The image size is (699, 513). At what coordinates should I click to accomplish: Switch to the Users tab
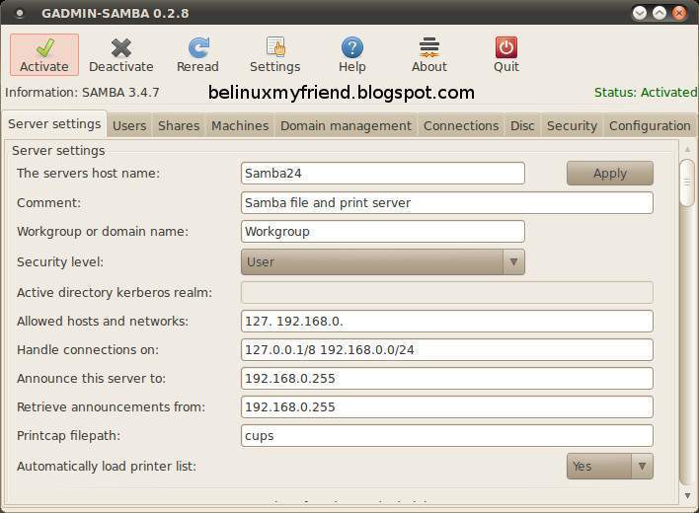click(x=129, y=125)
